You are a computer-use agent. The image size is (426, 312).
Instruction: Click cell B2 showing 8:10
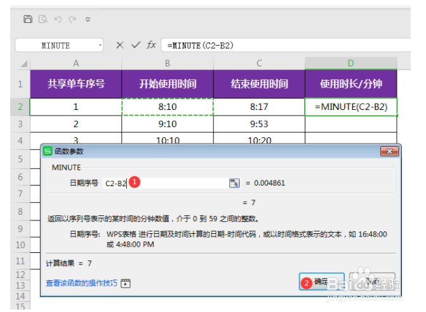168,107
